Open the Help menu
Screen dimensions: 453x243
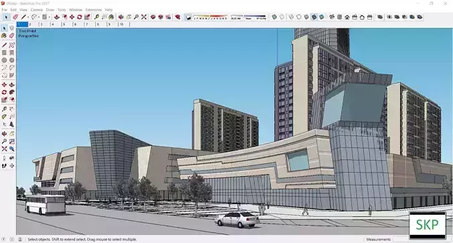(x=109, y=10)
